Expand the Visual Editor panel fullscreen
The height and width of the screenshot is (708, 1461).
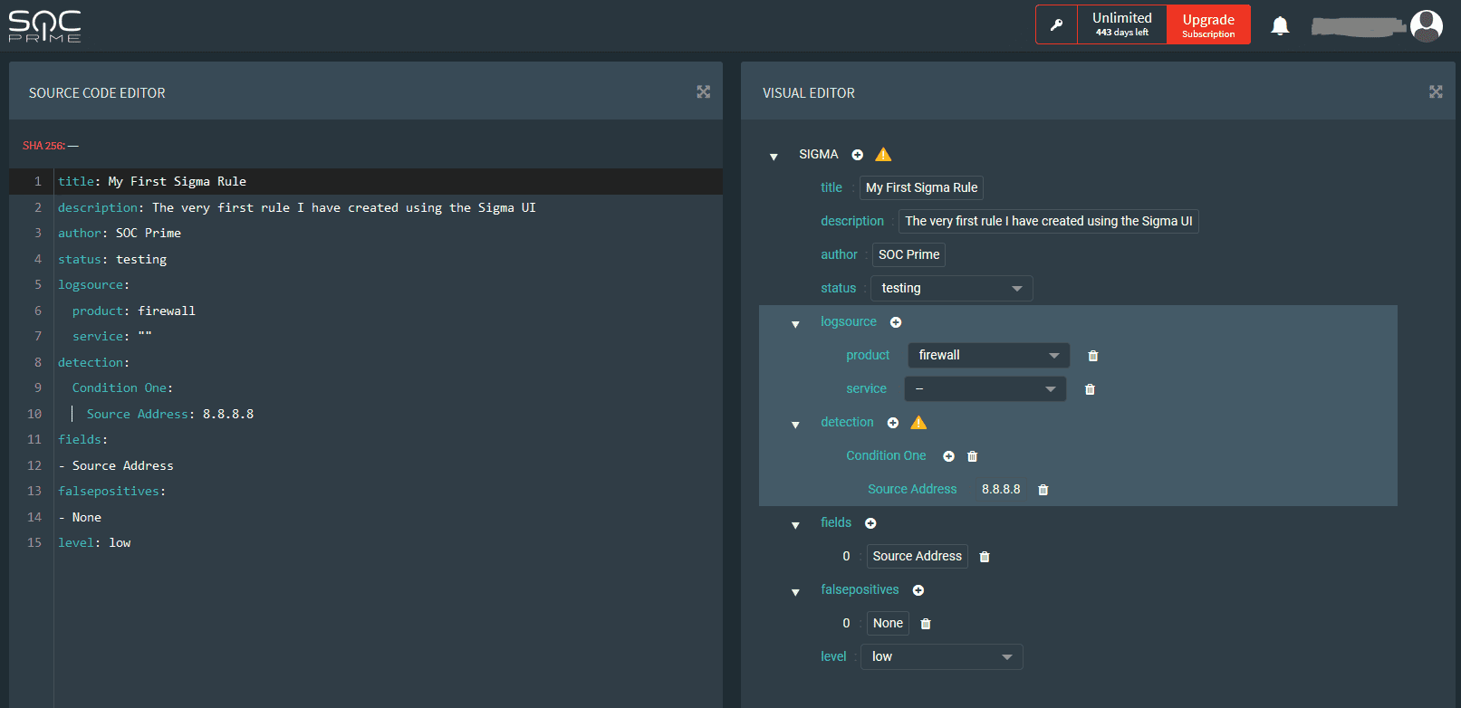click(1436, 92)
